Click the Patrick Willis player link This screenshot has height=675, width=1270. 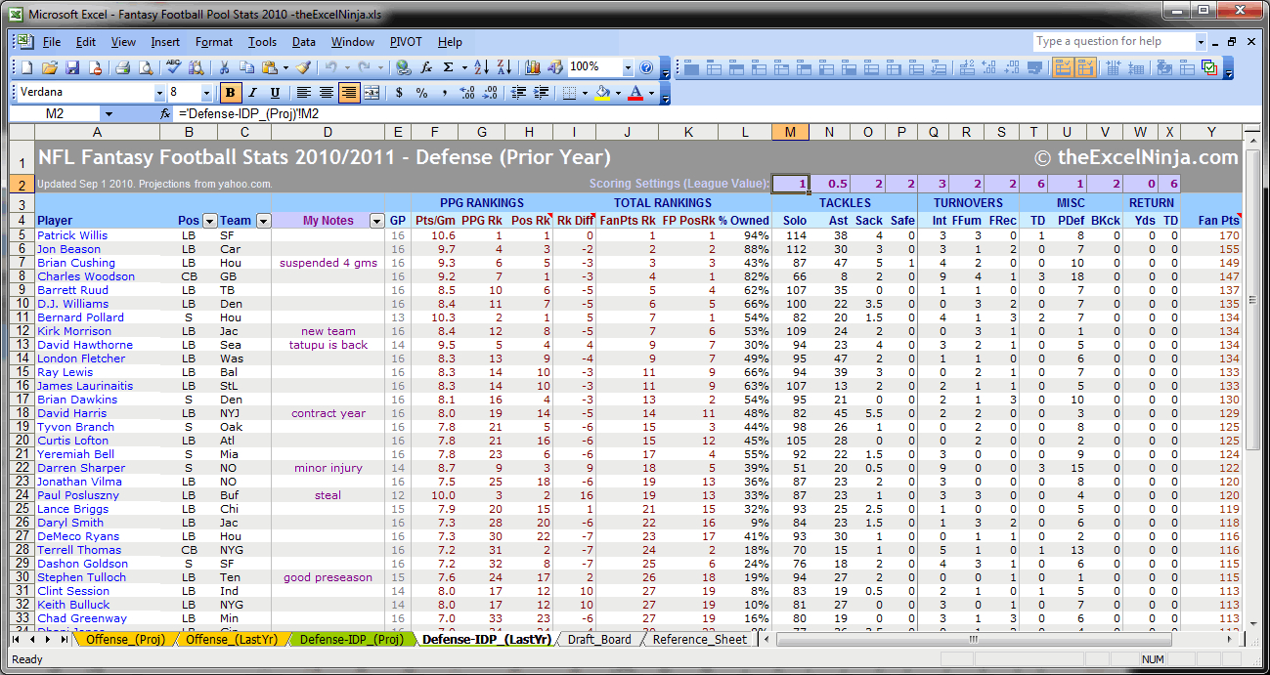(x=72, y=235)
